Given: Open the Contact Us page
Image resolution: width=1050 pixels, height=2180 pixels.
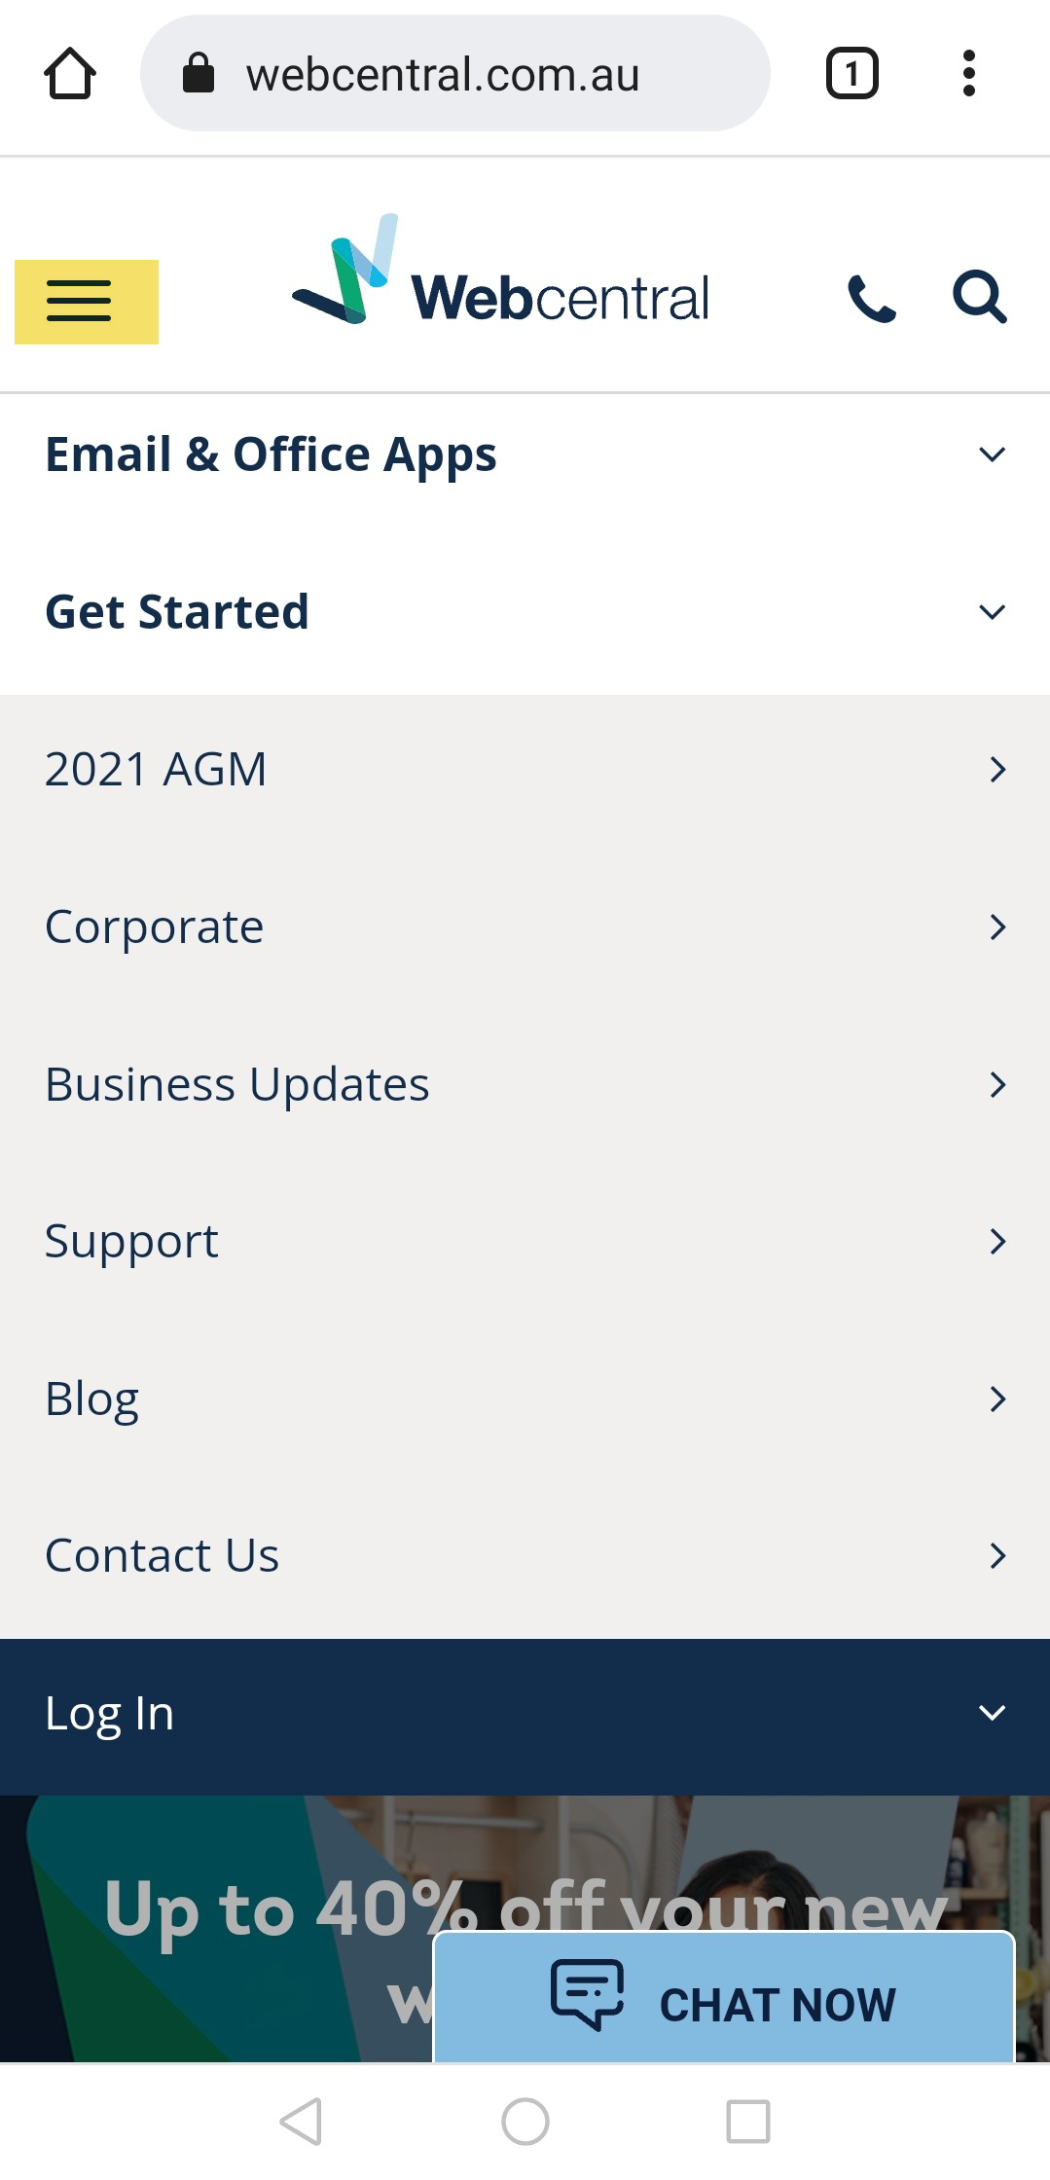Looking at the screenshot, I should [x=525, y=1556].
